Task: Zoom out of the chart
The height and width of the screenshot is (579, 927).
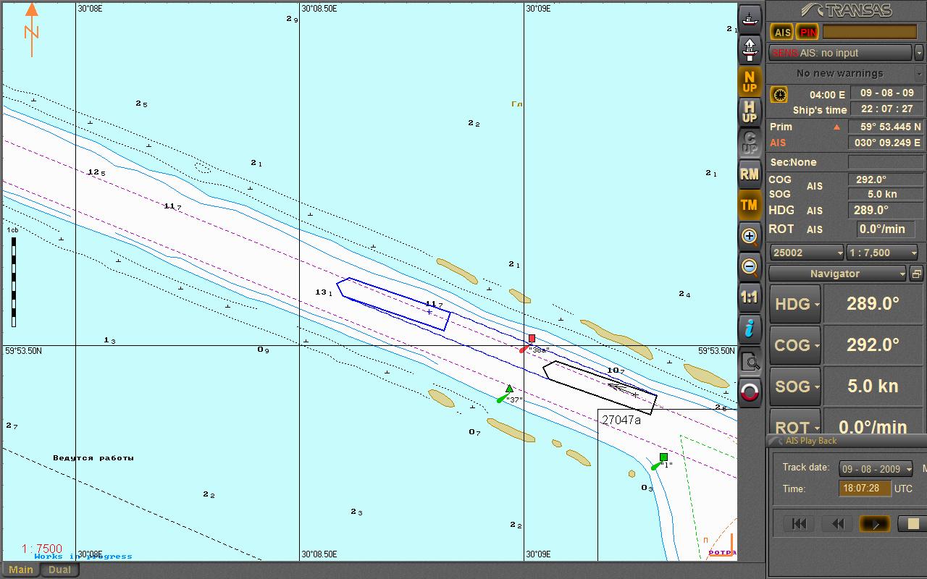Action: point(750,267)
